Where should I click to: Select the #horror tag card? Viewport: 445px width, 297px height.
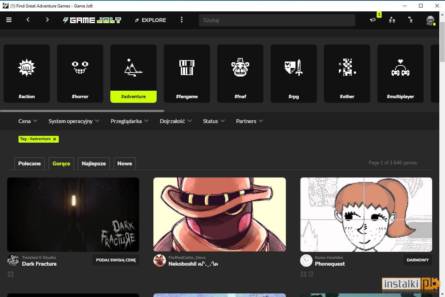80,74
